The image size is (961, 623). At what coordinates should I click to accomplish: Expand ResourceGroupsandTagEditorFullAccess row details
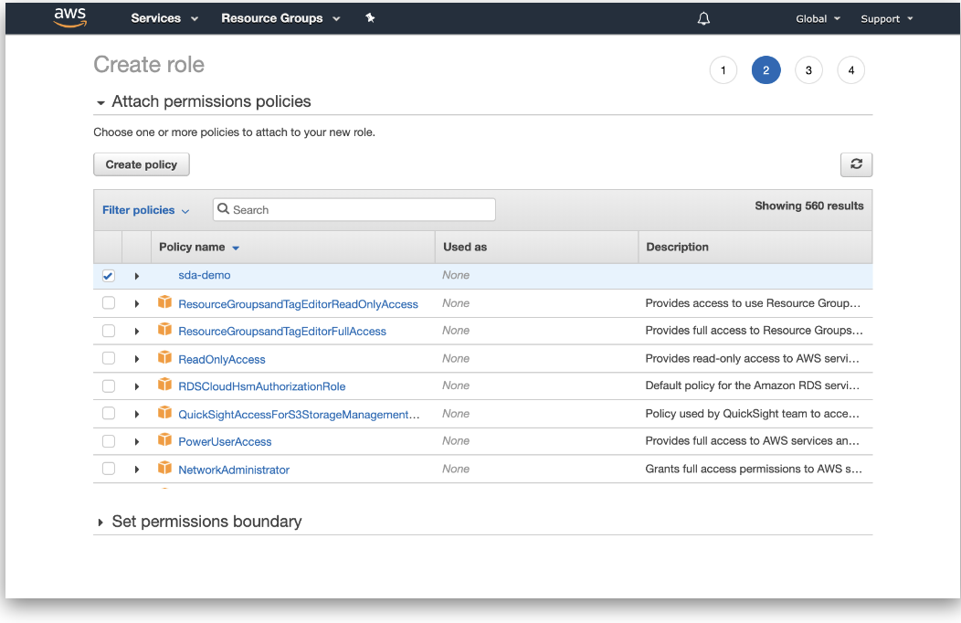pyautogui.click(x=137, y=332)
